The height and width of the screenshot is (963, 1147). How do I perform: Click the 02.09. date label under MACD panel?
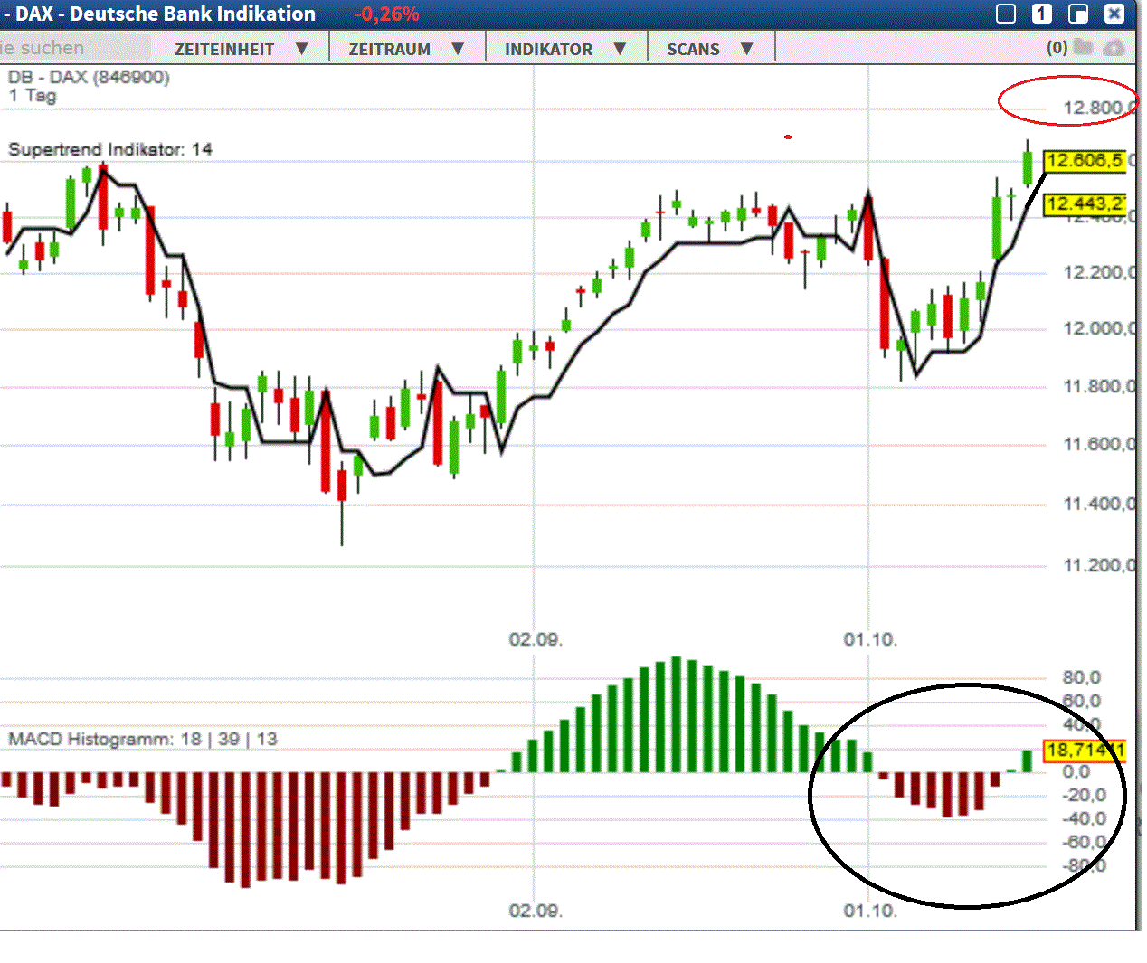[536, 910]
